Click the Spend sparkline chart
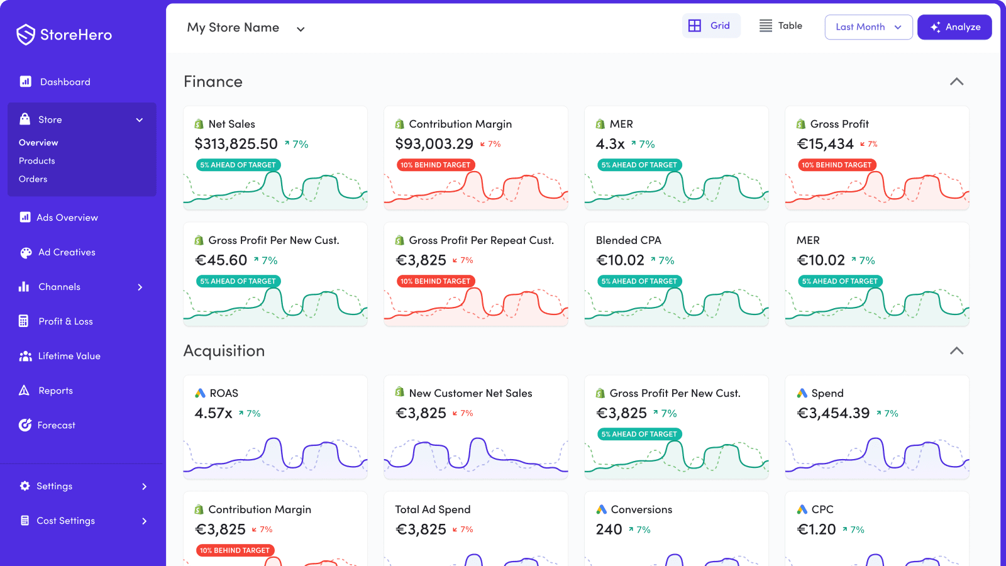The height and width of the screenshot is (566, 1006). pyautogui.click(x=877, y=458)
